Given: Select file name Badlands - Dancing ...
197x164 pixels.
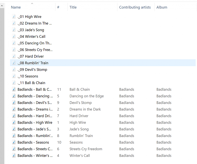Looking at the screenshot, I should point(35,96).
